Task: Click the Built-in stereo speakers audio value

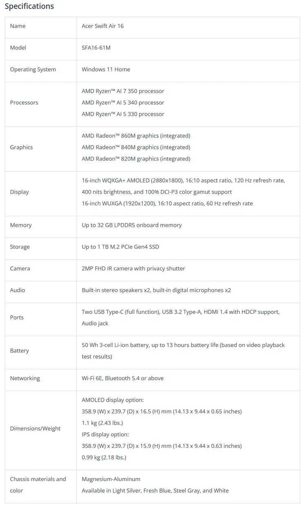Action: [156, 290]
